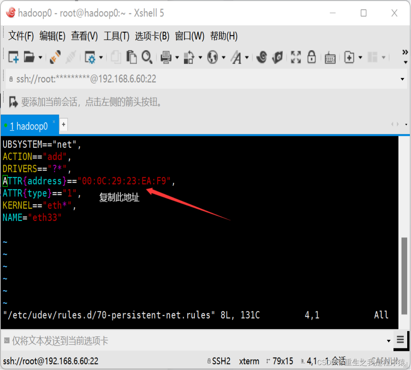Click the Lock screen padlock icon
The height and width of the screenshot is (370, 411).
tap(312, 57)
